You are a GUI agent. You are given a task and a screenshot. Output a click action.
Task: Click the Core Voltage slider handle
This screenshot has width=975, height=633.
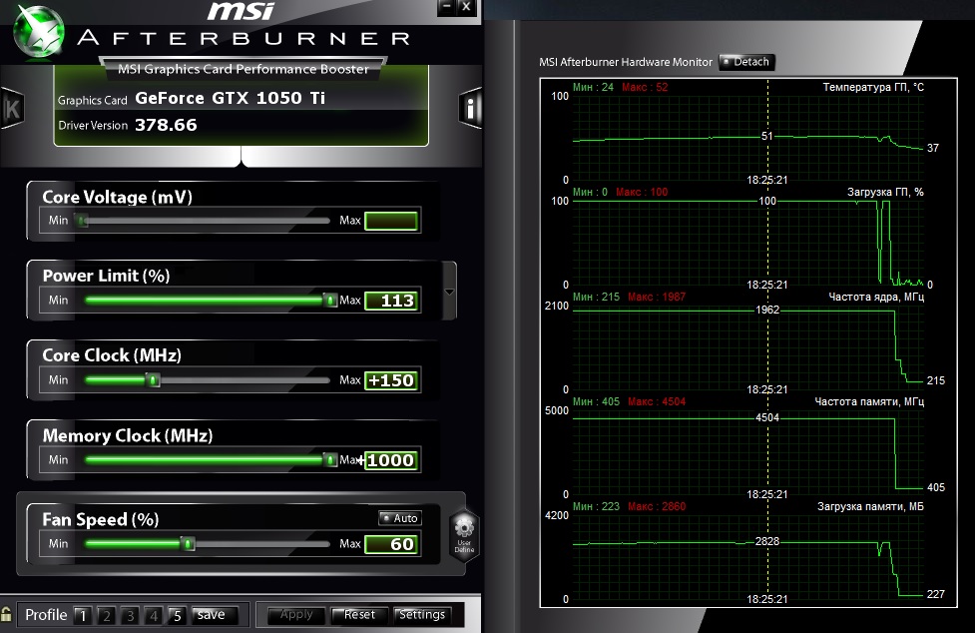point(81,220)
